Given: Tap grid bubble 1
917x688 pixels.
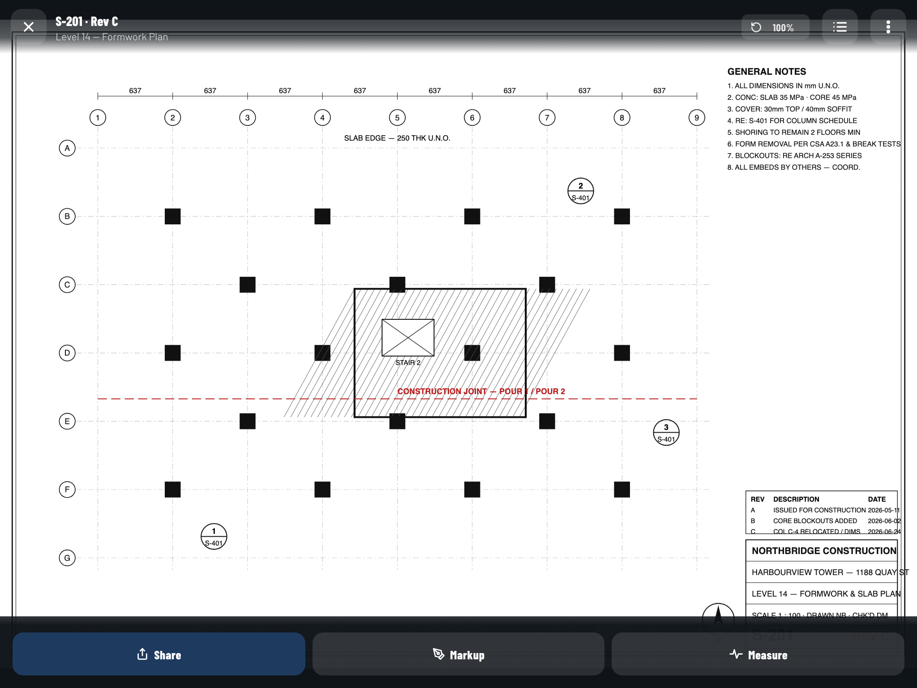Looking at the screenshot, I should pos(98,118).
